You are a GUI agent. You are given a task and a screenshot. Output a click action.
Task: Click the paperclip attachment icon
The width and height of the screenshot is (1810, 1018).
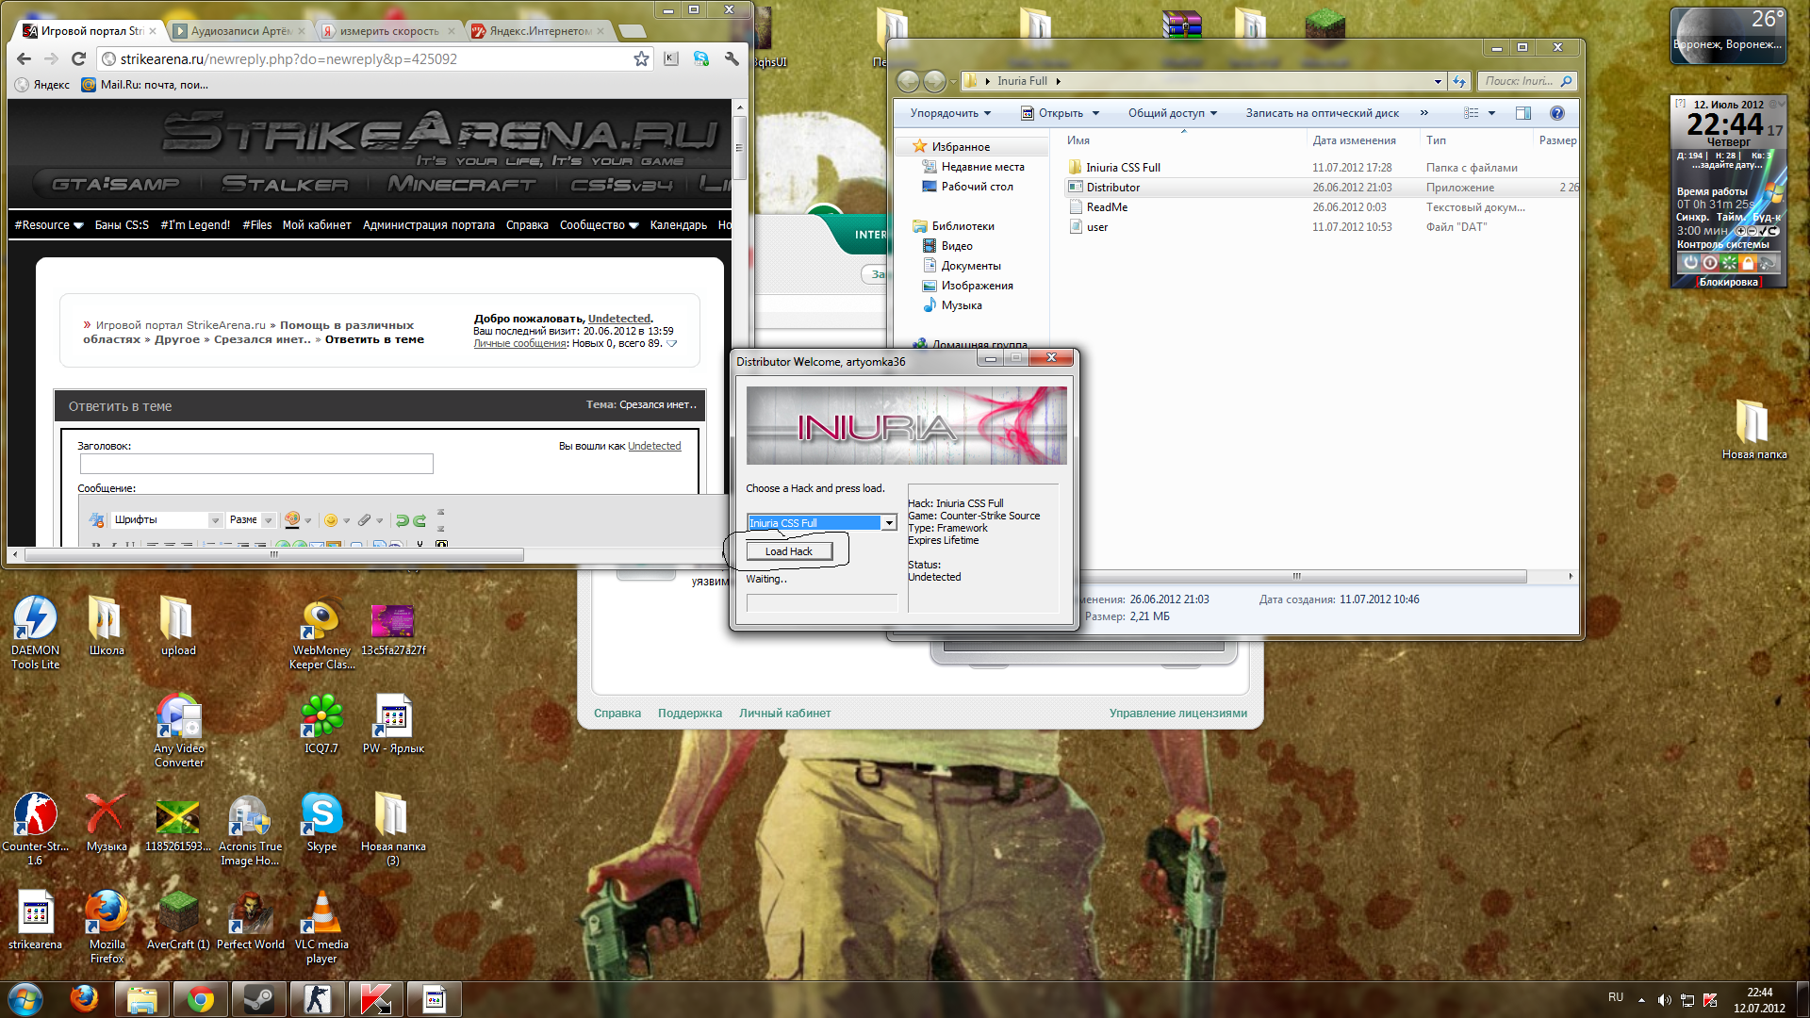[x=365, y=520]
